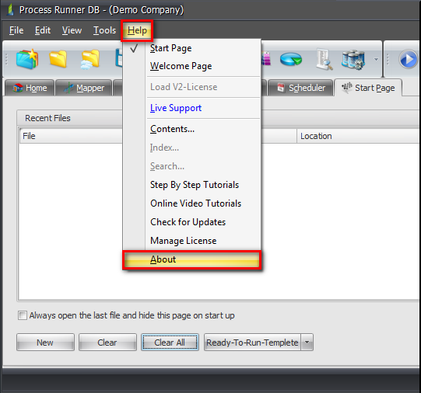The height and width of the screenshot is (393, 421).
Task: Open Manage License
Action: point(191,241)
